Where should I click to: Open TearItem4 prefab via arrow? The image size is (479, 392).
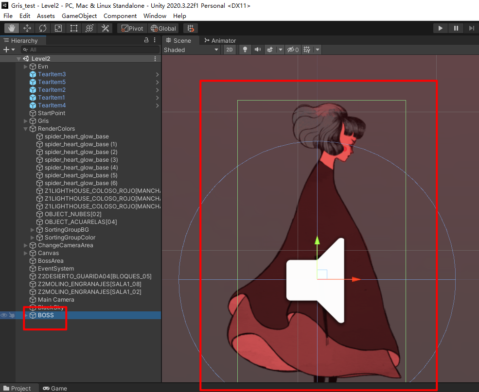[157, 105]
